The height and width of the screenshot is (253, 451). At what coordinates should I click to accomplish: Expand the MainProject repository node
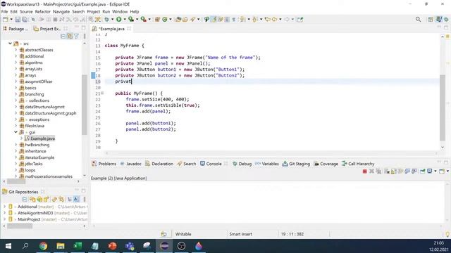click(4, 219)
